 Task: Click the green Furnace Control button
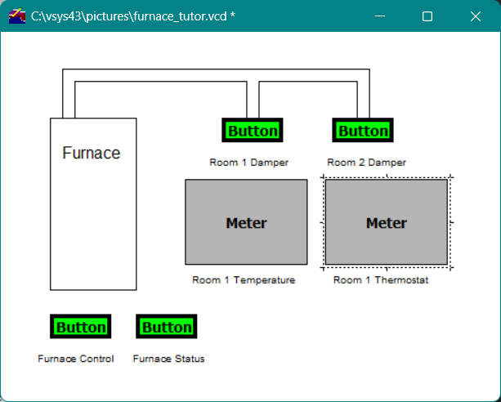81,327
